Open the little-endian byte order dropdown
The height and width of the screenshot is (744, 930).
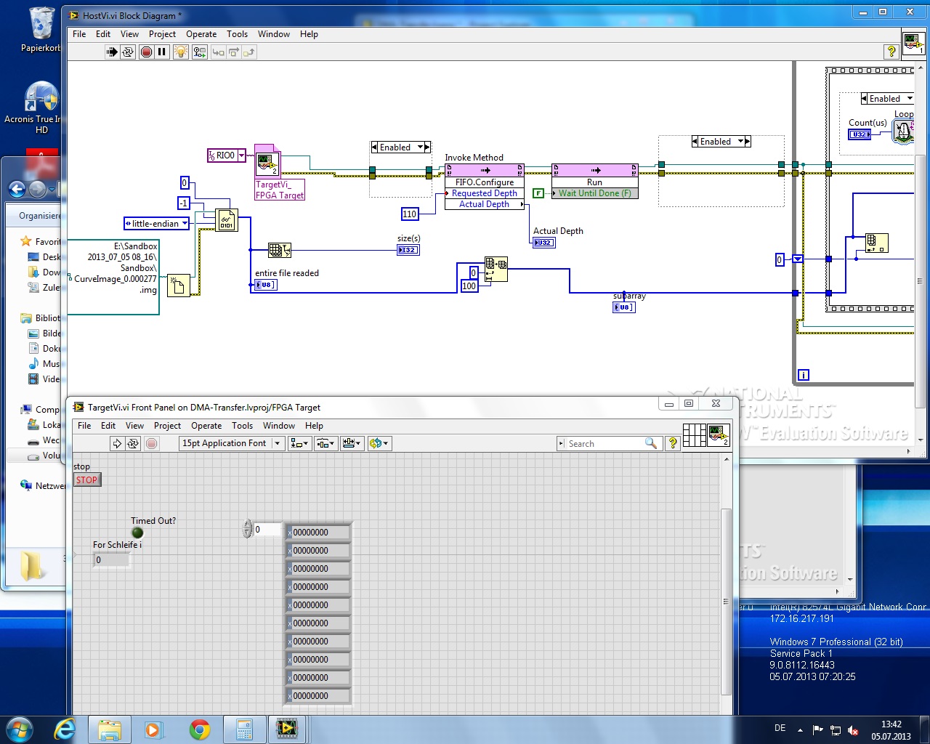click(185, 224)
